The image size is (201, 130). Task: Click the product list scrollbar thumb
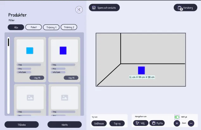tap(9, 42)
